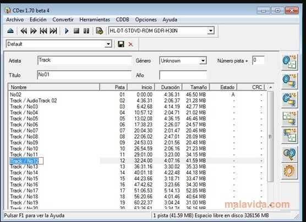Sort by the Estado column header

223,87
